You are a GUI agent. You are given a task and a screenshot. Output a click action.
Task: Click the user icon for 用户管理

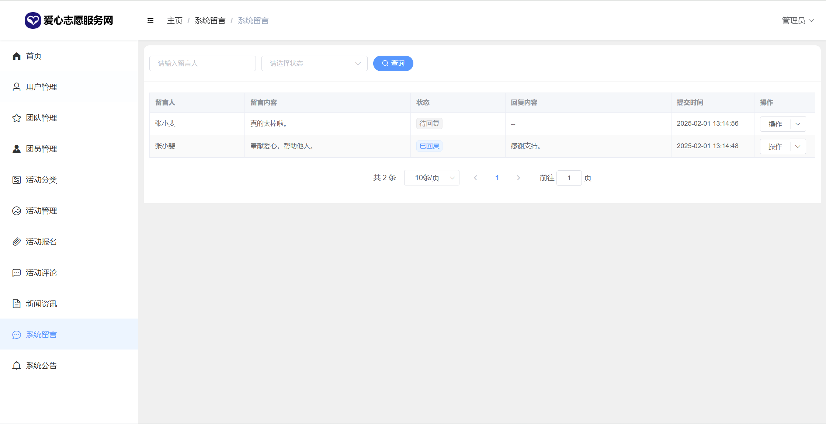pos(17,87)
